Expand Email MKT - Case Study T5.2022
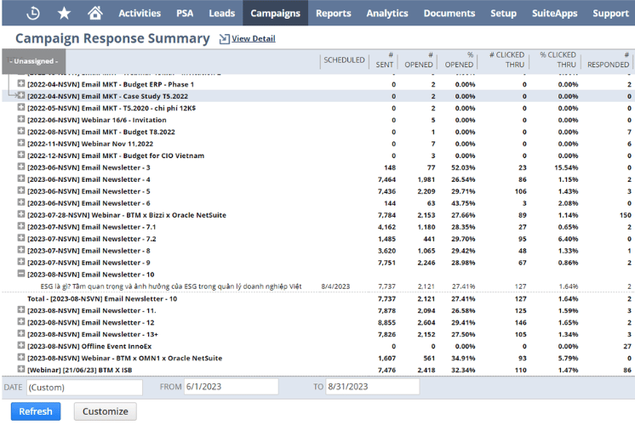The image size is (635, 425). click(x=21, y=95)
